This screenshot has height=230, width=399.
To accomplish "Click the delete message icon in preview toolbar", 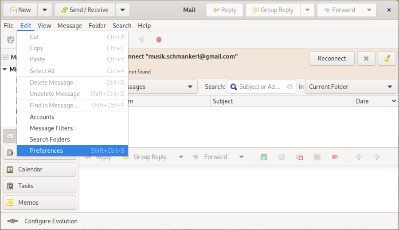I will 300,157.
